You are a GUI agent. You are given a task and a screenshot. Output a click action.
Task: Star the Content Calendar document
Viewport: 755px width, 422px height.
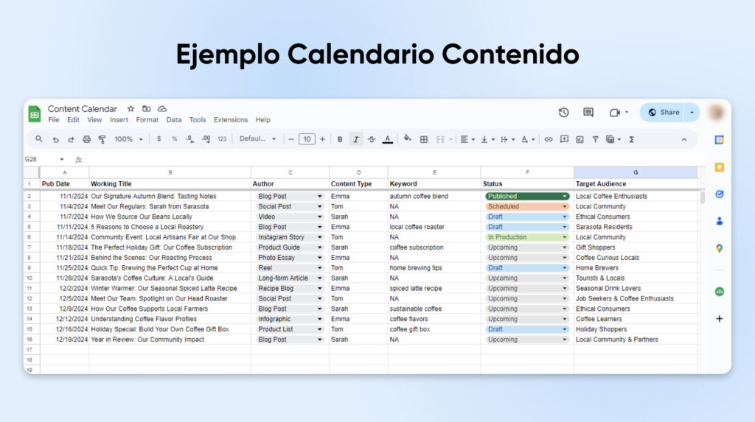(131, 109)
